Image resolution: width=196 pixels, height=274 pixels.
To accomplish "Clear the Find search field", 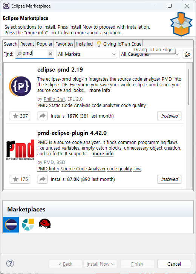I will point(51,54).
